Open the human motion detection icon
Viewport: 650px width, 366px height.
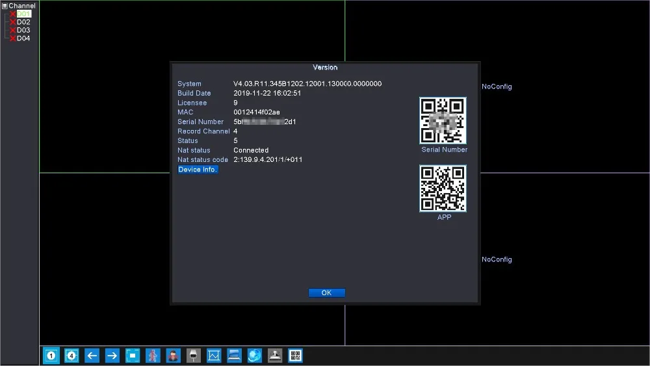153,356
